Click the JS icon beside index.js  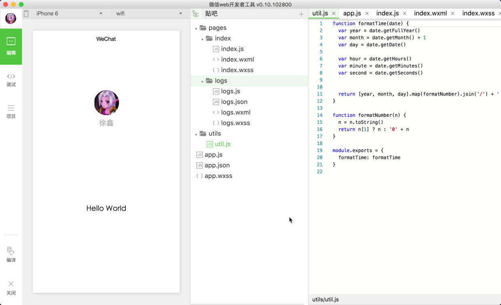pyautogui.click(x=216, y=49)
